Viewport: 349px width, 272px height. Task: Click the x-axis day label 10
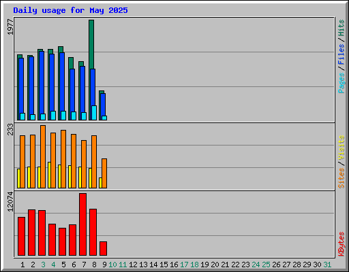112,265
